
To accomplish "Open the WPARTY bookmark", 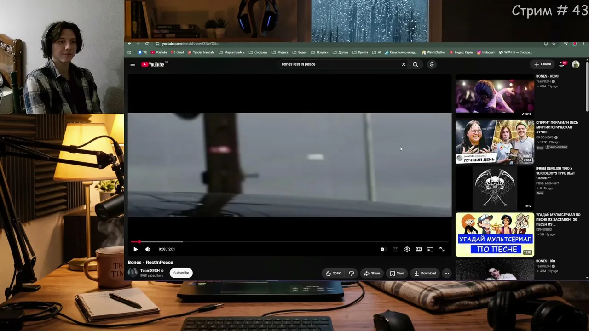I will pyautogui.click(x=515, y=52).
